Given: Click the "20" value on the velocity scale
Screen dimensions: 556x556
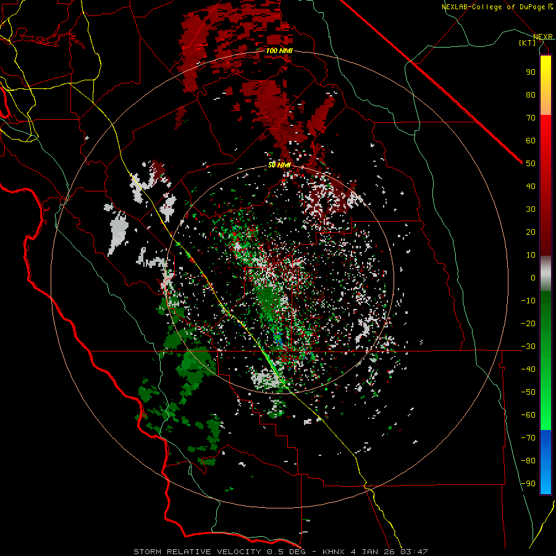Looking at the screenshot, I should click(x=531, y=232).
